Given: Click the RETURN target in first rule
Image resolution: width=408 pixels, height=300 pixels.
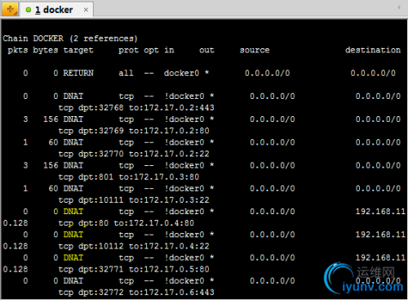Looking at the screenshot, I should point(78,73).
